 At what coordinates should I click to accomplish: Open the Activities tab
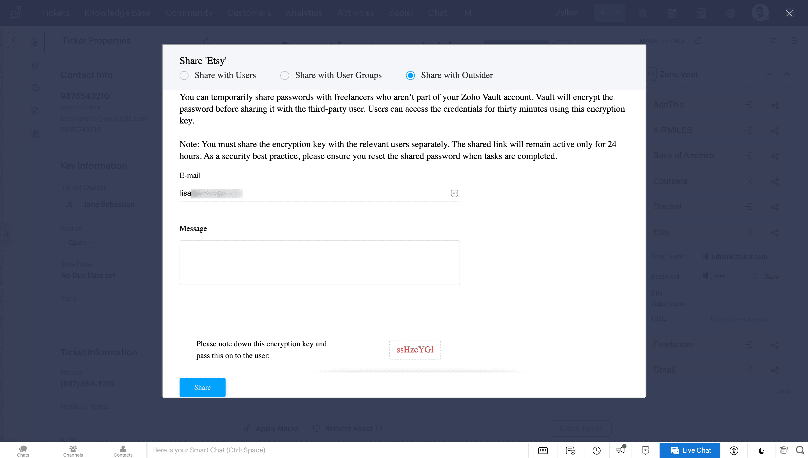click(x=355, y=13)
